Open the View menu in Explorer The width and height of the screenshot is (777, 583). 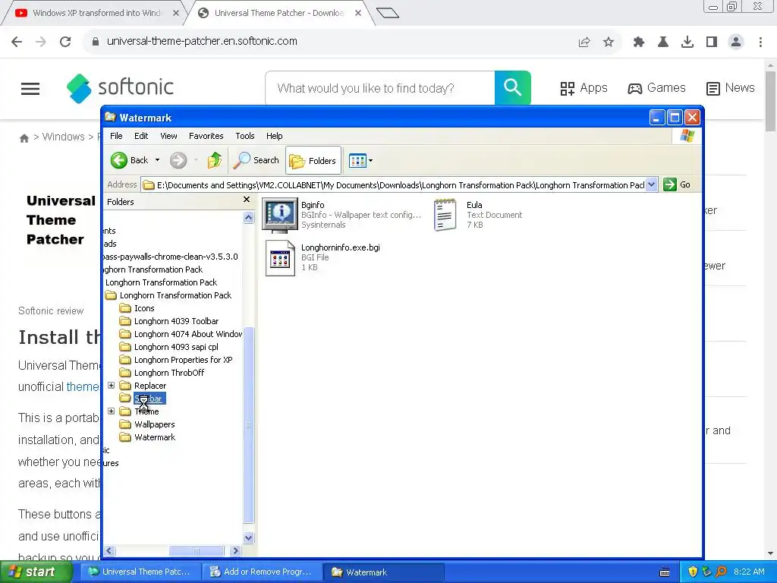pos(168,136)
